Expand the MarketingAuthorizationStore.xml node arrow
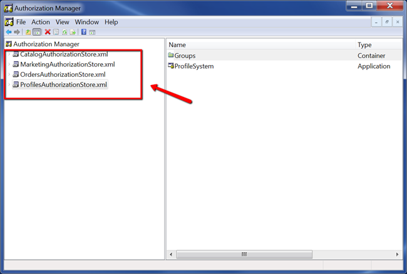407x274 pixels. (x=9, y=64)
